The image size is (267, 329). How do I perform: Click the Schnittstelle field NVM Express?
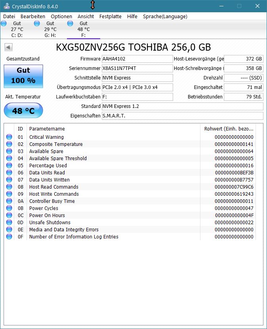(137, 78)
